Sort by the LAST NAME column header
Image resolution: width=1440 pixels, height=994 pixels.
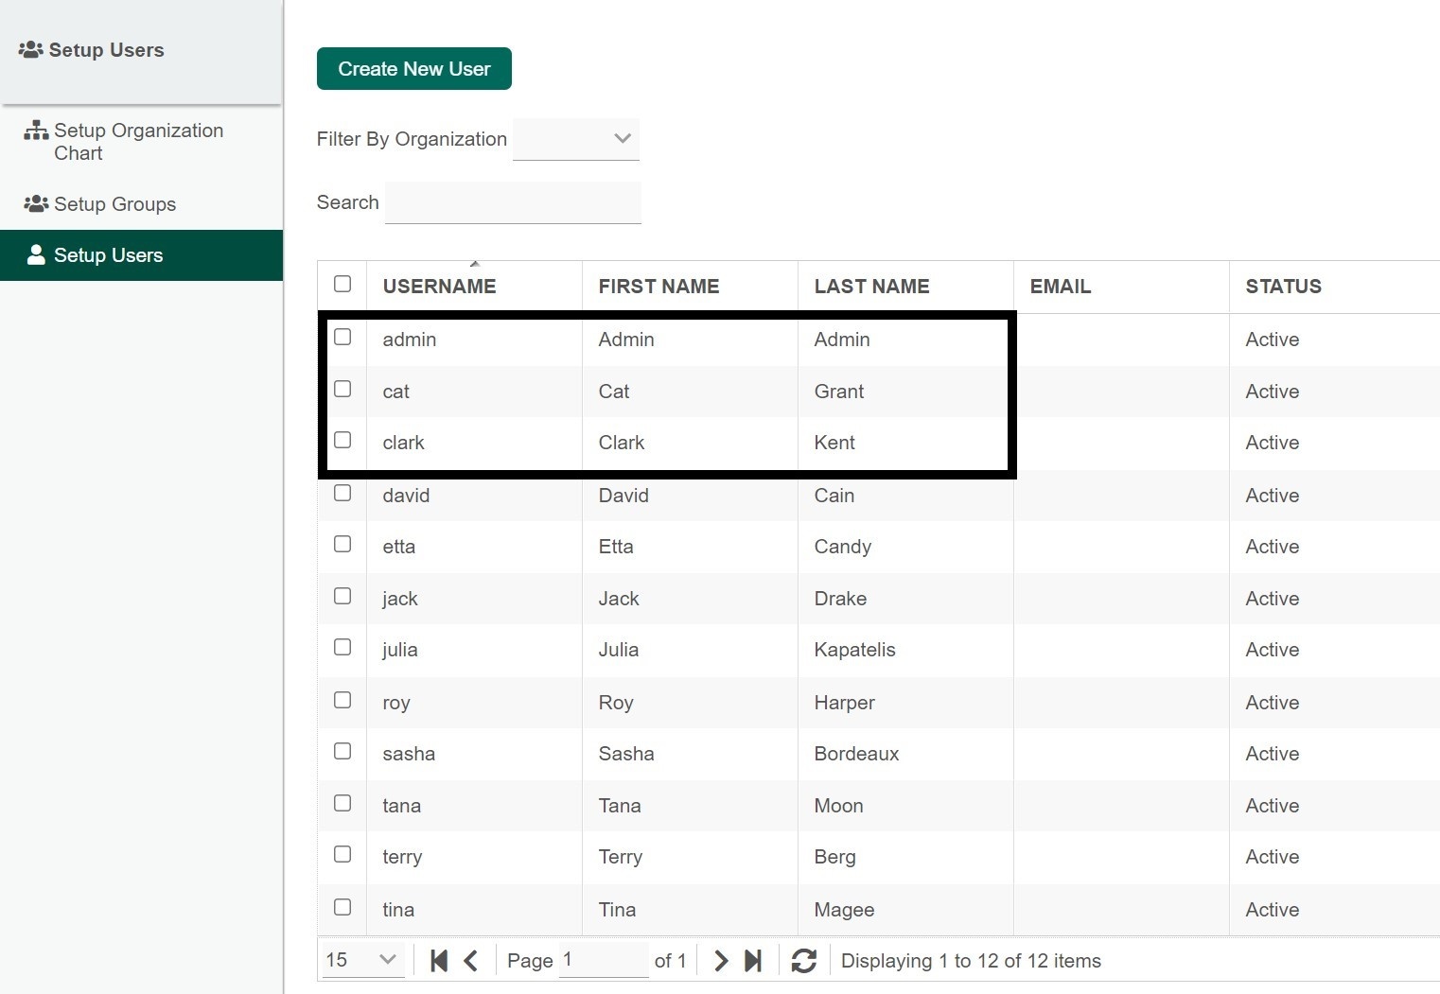point(871,287)
